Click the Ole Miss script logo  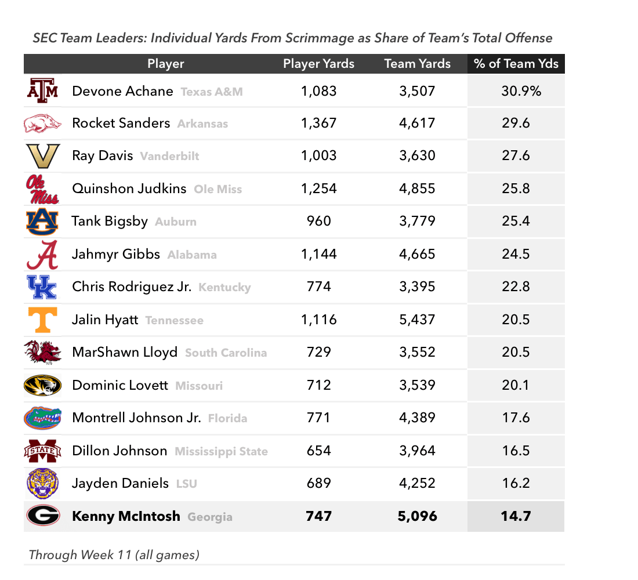42,189
